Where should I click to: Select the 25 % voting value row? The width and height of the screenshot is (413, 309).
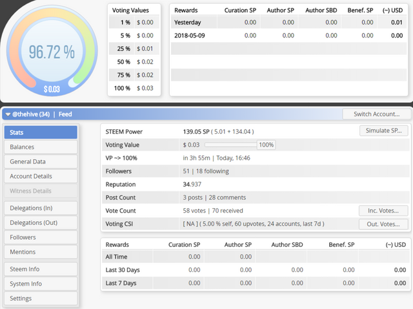(x=134, y=49)
